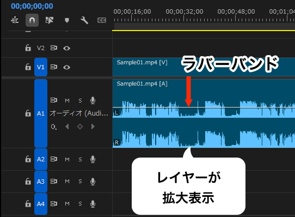
Task: Toggle A3 track targeting button
Action: tap(41, 182)
